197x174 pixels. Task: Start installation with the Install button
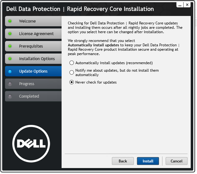click(x=148, y=161)
